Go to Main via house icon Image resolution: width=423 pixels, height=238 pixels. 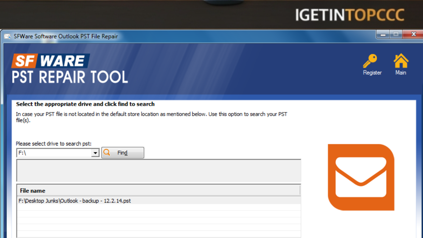click(x=401, y=61)
